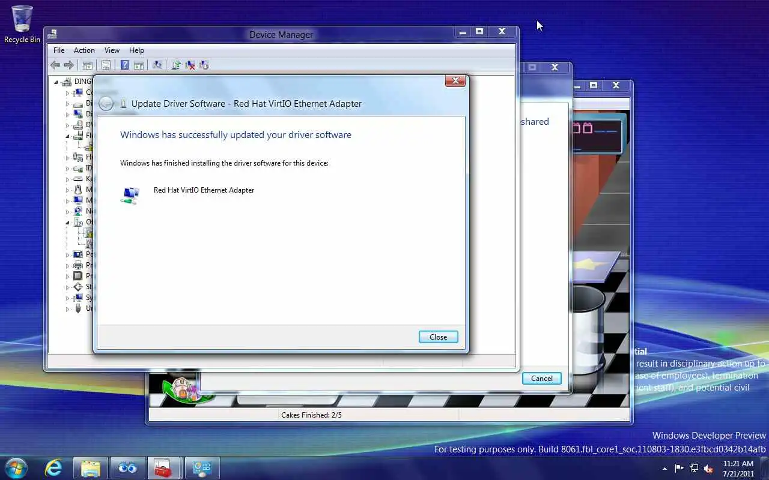Image resolution: width=769 pixels, height=480 pixels.
Task: Click the Device Manager window title bar
Action: (x=281, y=35)
